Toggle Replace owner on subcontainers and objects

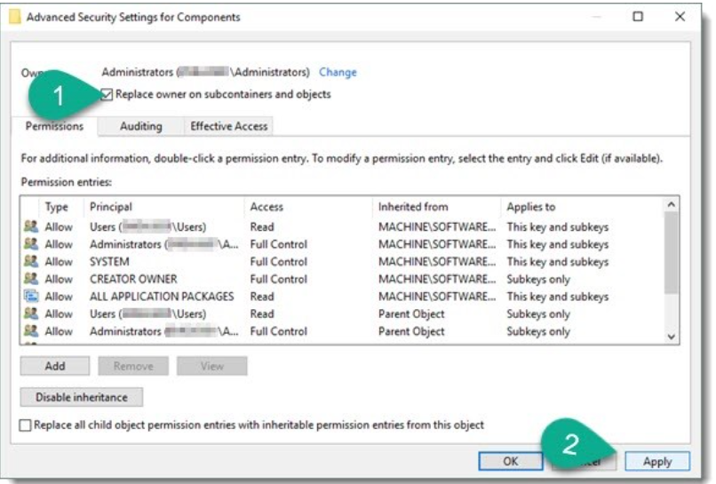(107, 94)
